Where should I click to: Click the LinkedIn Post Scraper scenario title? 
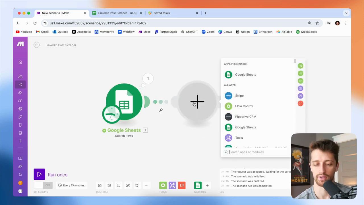pyautogui.click(x=61, y=45)
